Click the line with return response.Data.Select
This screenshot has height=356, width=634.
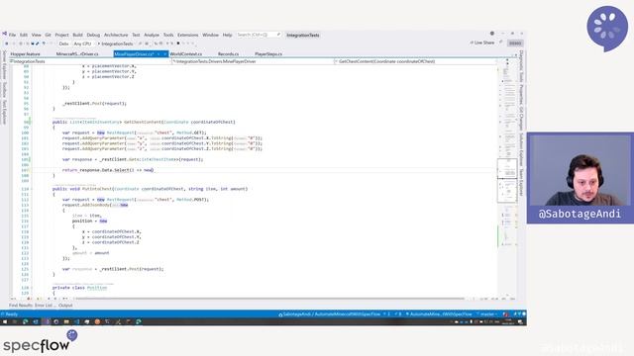[x=108, y=170]
